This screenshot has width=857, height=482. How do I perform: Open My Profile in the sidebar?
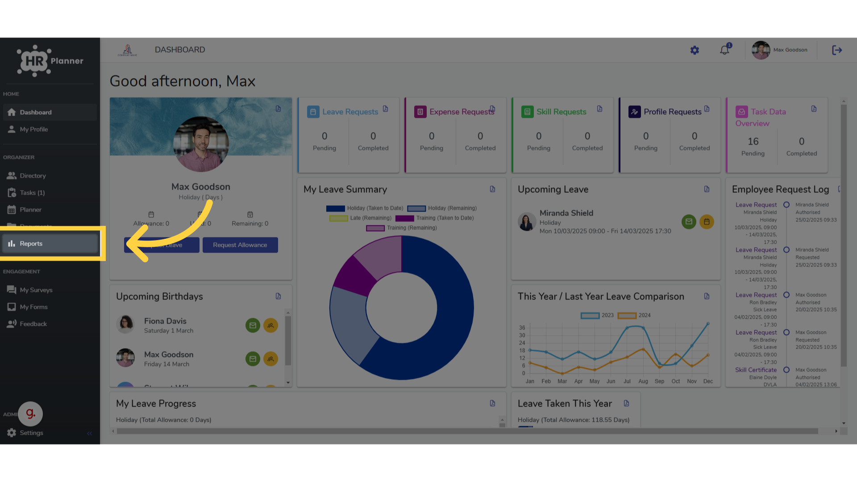(50, 129)
